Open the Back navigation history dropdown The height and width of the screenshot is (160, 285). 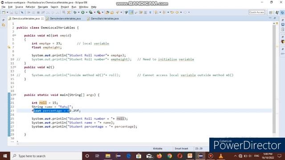181,12
